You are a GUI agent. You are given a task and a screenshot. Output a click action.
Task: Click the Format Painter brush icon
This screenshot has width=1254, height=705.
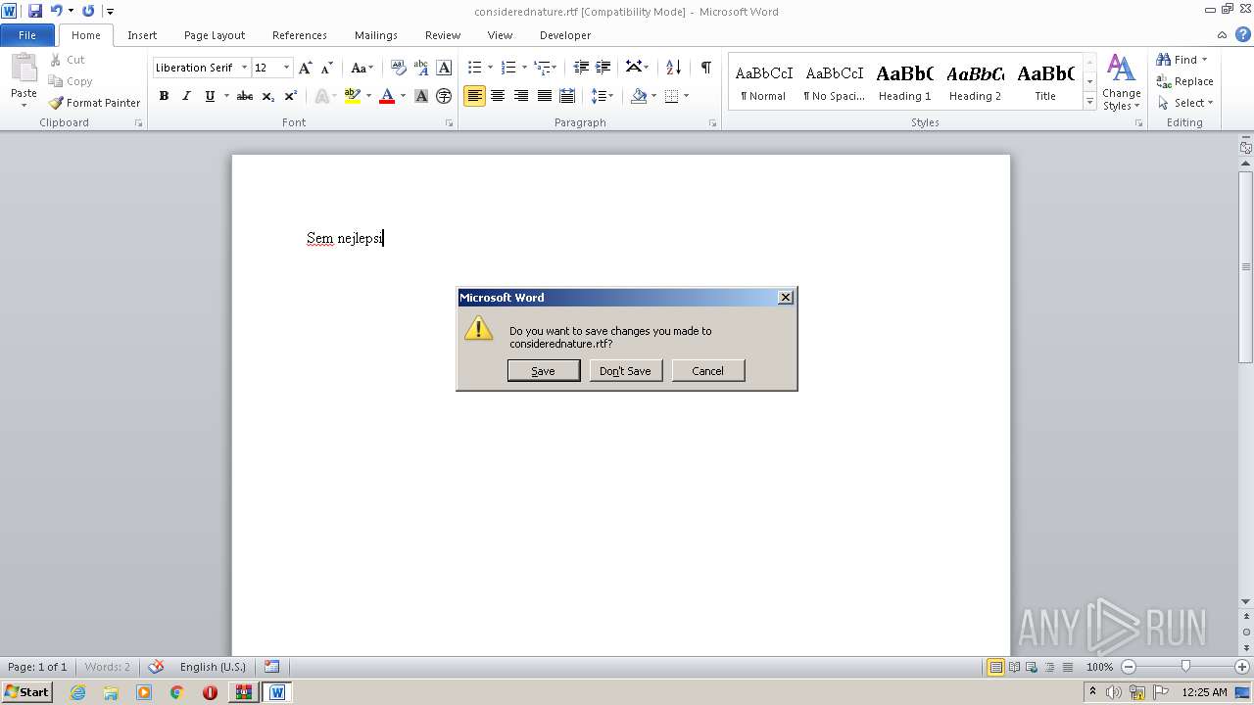(56, 103)
